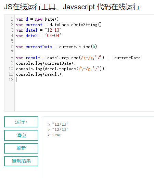Image resolution: width=154 pixels, height=178 pixels.
Task: Click the "04-04" string on line 4
Action: 53,35
